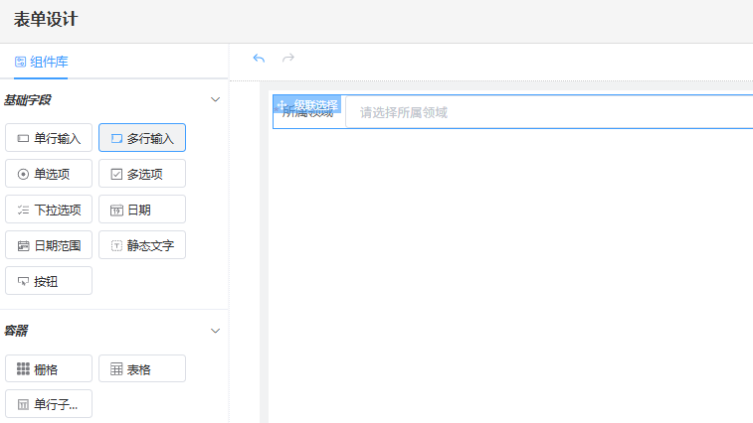Click the 组件库 tab icon
The width and height of the screenshot is (753, 423).
pyautogui.click(x=20, y=62)
